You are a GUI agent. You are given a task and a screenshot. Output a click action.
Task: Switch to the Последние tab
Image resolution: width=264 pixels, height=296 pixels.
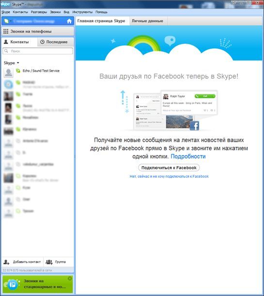pos(56,42)
